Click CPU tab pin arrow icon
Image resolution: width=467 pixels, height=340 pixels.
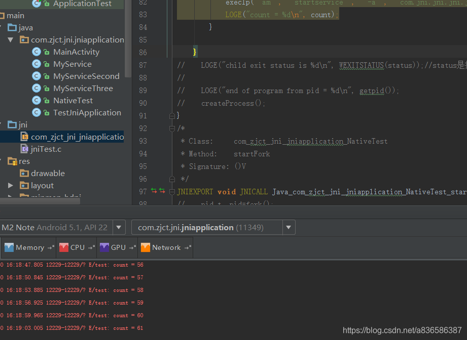click(91, 247)
